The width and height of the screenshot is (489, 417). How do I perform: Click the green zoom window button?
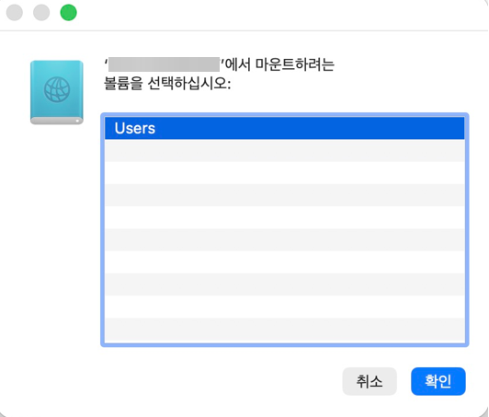point(68,13)
